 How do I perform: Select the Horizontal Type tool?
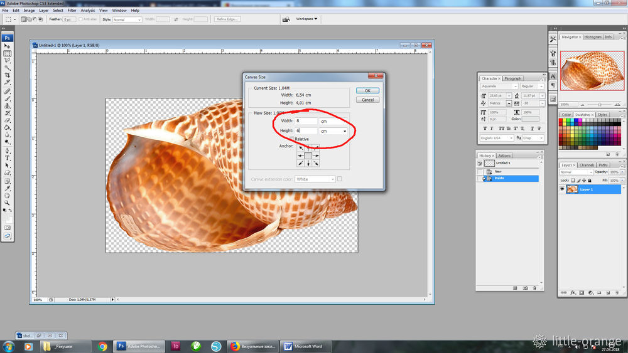[8, 158]
